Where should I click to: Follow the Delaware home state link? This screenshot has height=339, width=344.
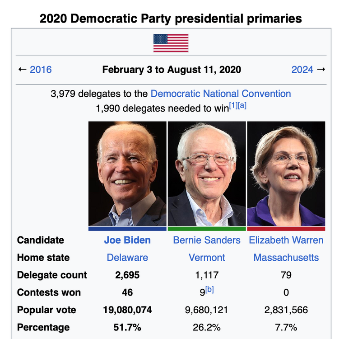(x=127, y=258)
